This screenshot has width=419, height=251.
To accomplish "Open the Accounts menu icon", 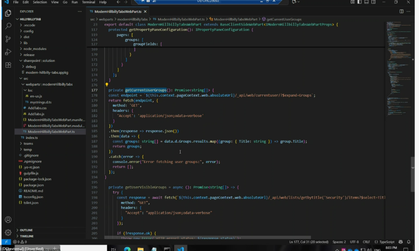I will pyautogui.click(x=8, y=220).
